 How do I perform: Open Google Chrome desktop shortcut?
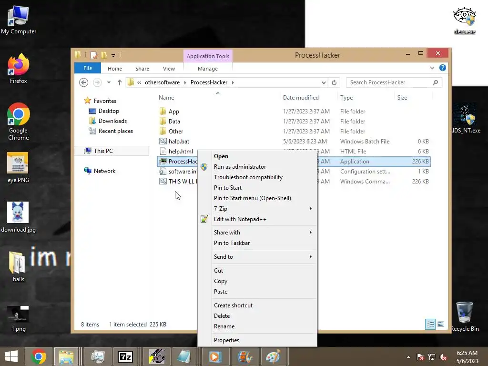tap(19, 122)
